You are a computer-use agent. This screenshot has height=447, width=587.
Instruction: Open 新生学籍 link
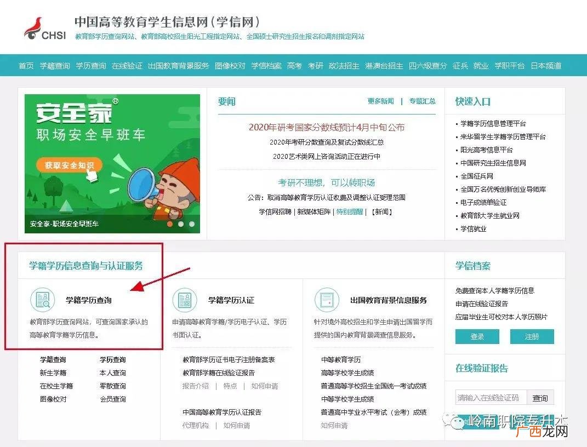[x=53, y=373]
